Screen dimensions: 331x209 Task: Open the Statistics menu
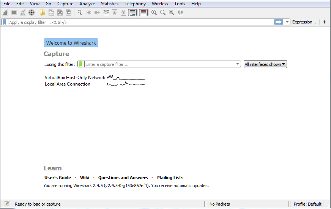tap(110, 4)
